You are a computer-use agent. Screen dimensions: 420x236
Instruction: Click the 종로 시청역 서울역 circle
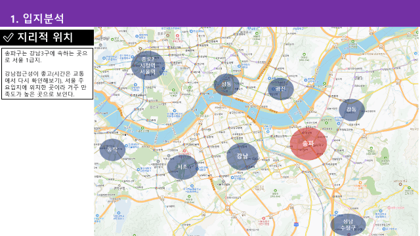click(148, 66)
